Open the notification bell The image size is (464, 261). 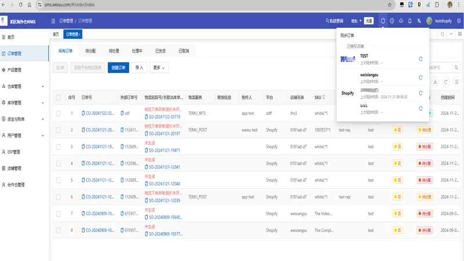click(x=410, y=21)
